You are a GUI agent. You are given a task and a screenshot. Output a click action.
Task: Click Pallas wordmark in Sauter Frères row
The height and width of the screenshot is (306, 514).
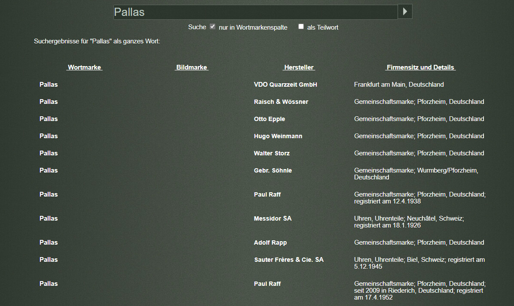49,260
